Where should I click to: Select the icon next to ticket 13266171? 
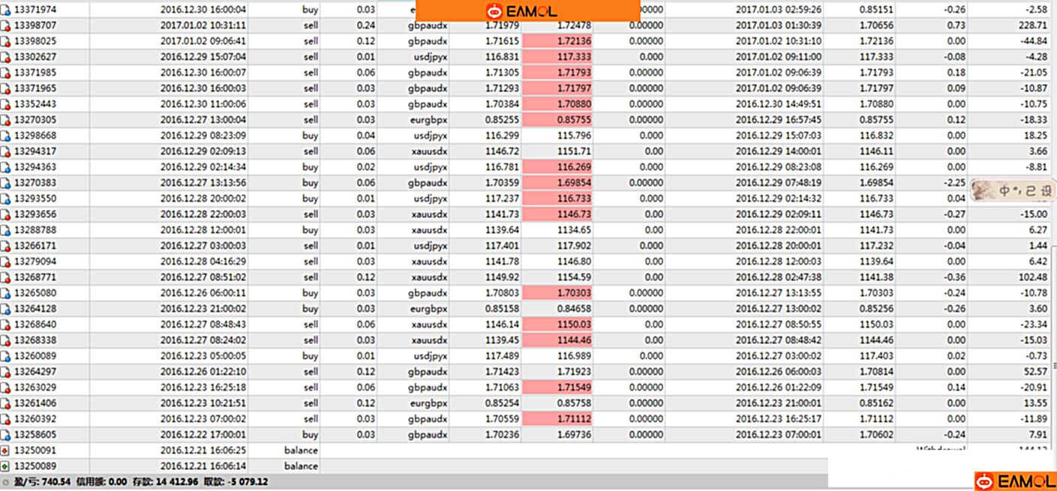coord(5,246)
